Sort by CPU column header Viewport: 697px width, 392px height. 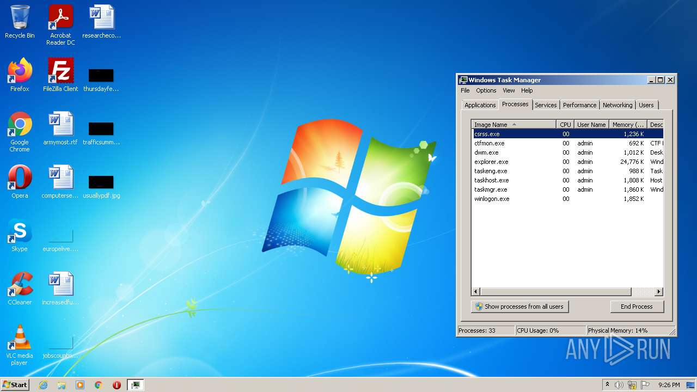click(x=565, y=125)
